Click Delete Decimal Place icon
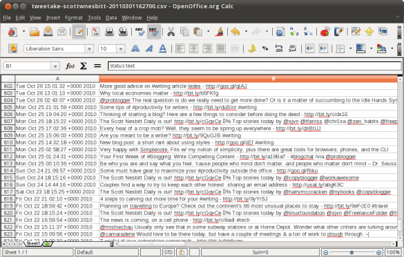The height and width of the screenshot is (257, 404). (292, 49)
